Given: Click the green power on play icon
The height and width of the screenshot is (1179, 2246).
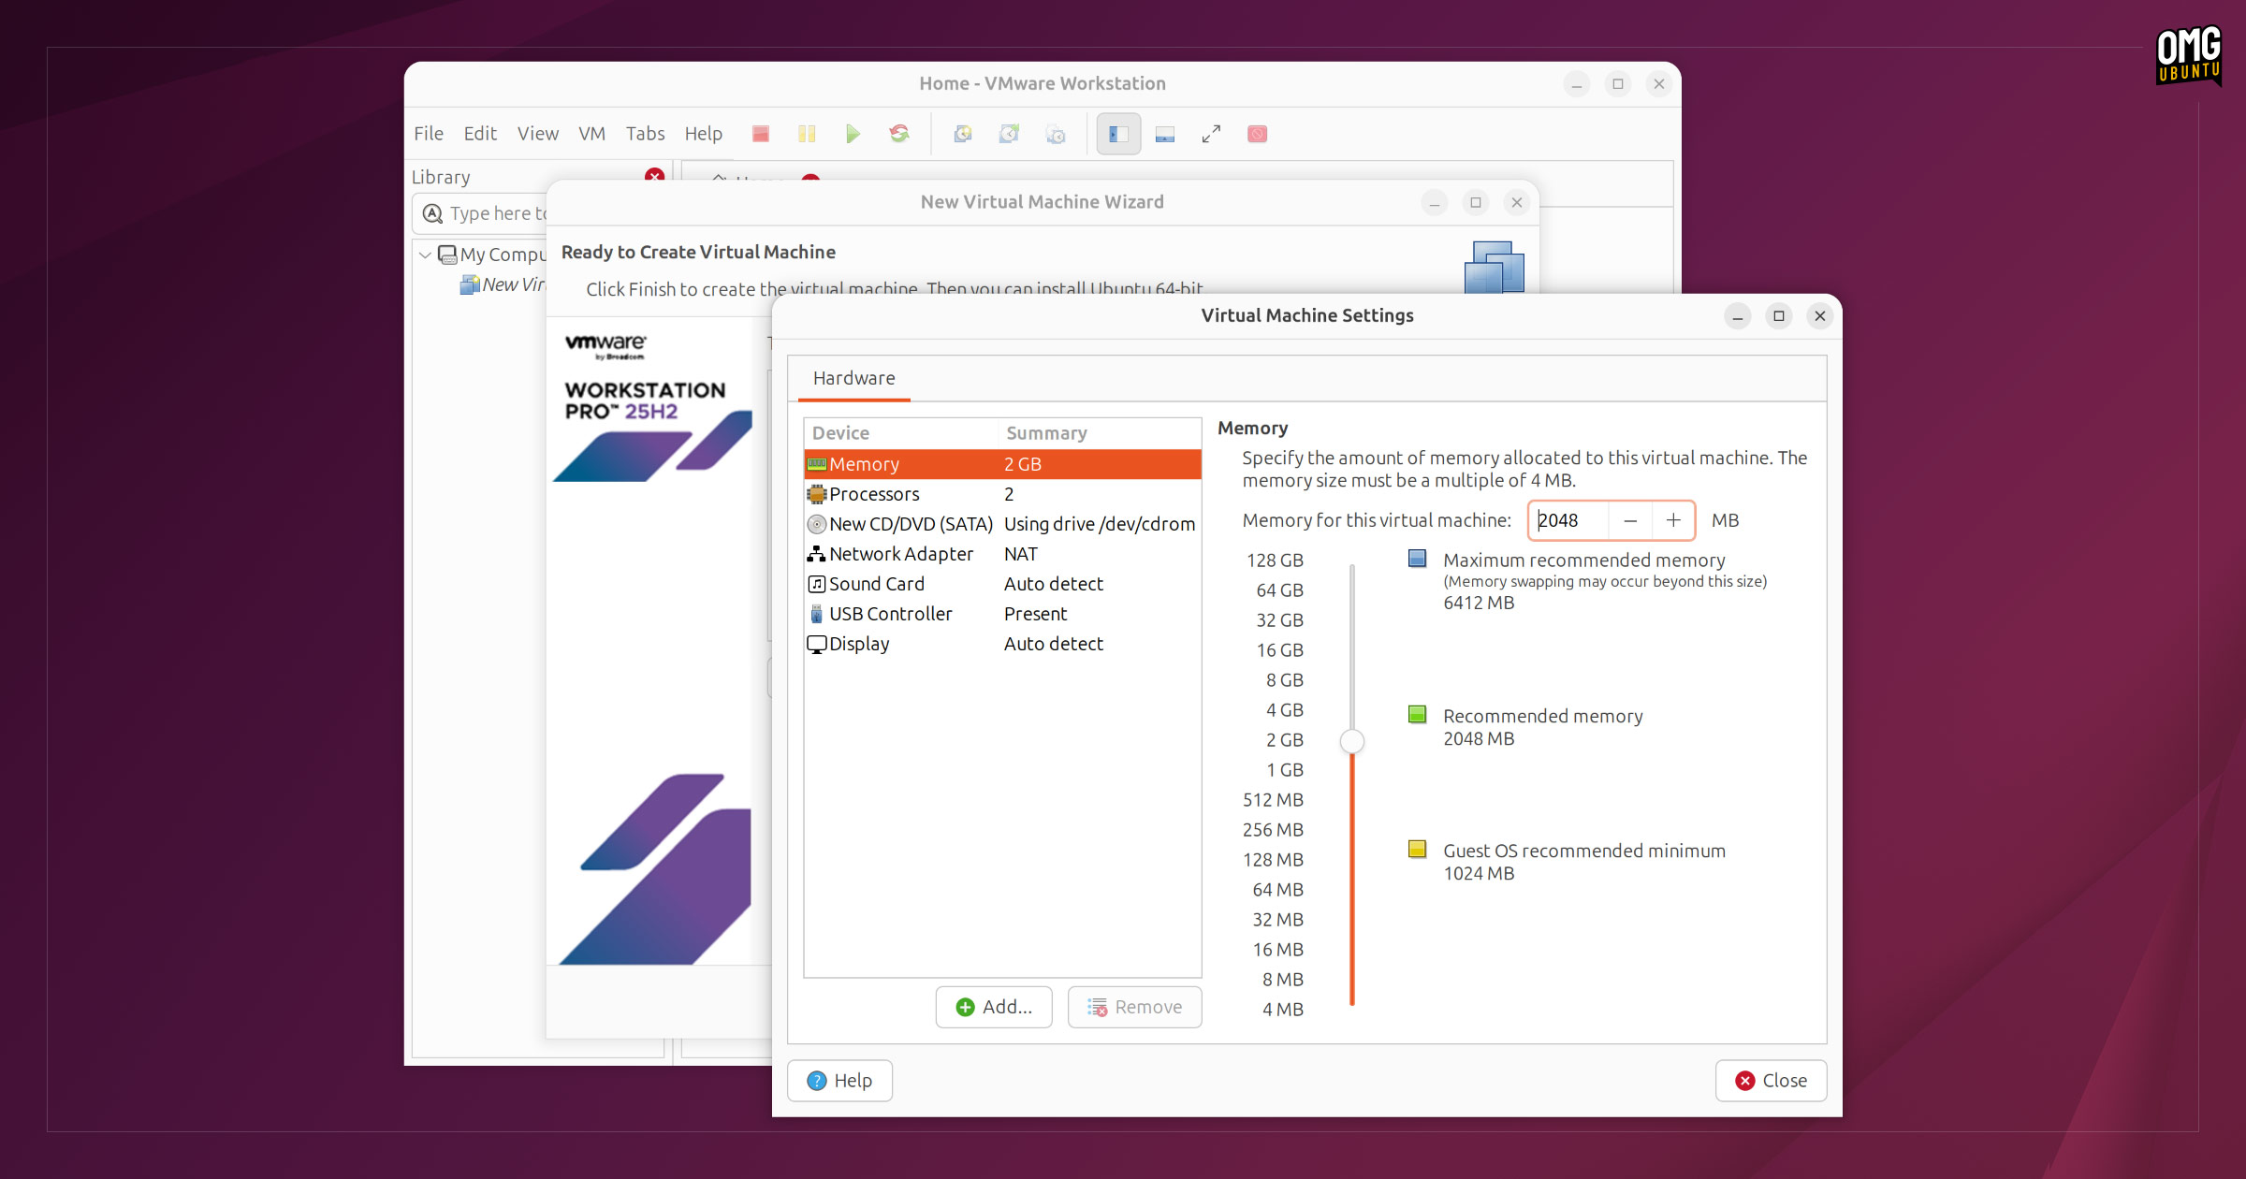Looking at the screenshot, I should point(853,134).
